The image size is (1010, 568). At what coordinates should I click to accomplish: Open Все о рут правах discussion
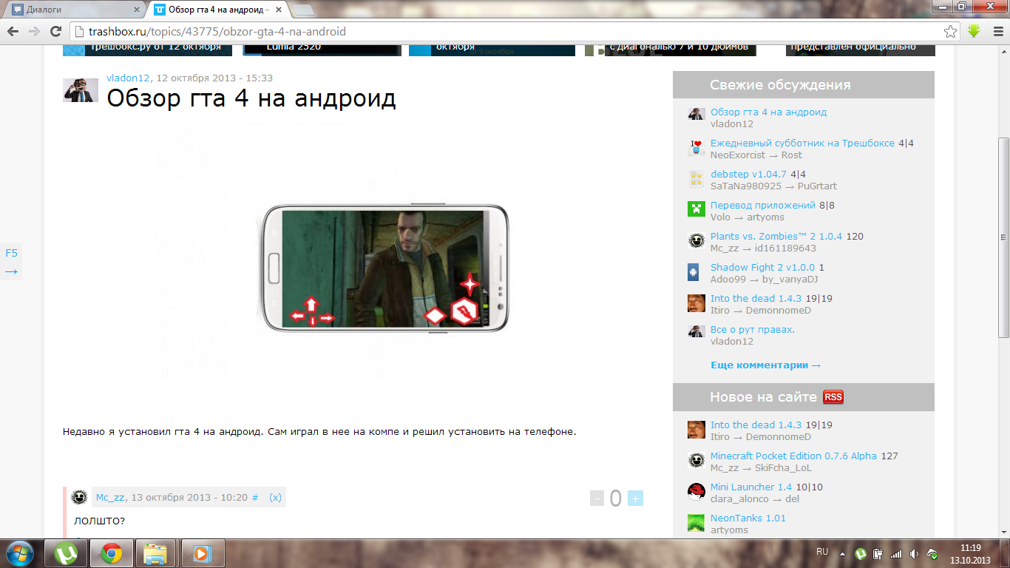753,329
